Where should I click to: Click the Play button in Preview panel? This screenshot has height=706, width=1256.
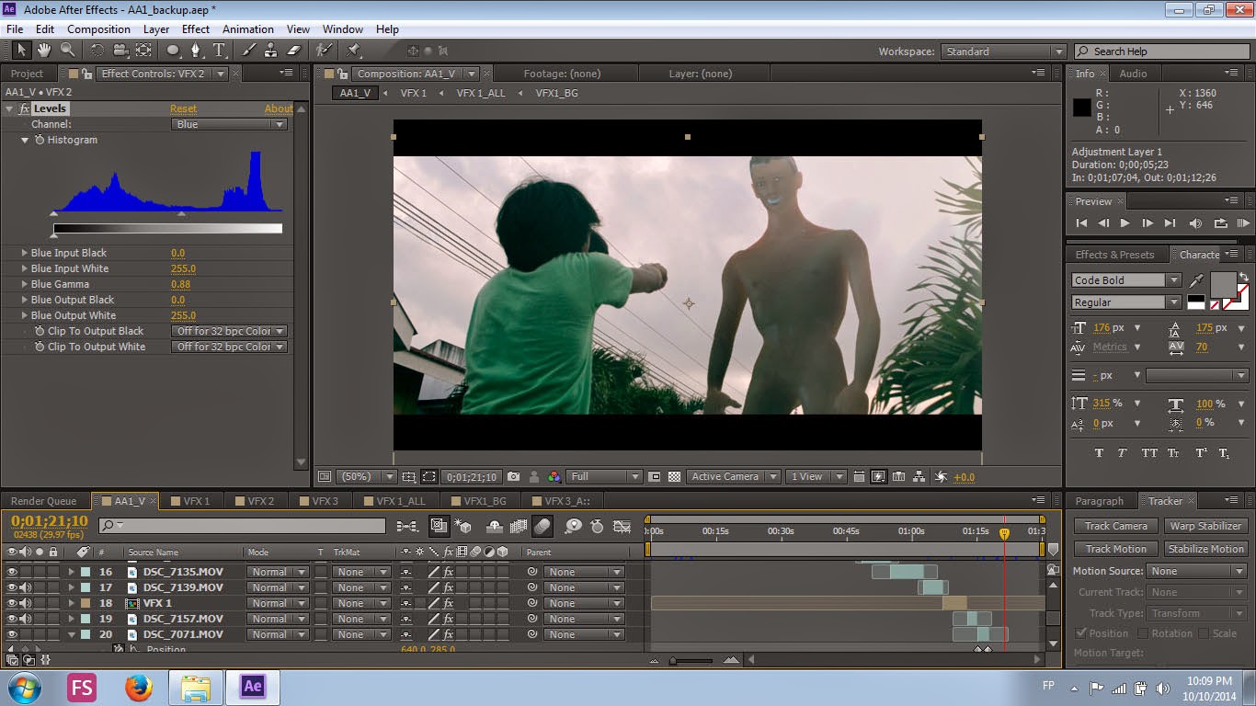pyautogui.click(x=1125, y=222)
